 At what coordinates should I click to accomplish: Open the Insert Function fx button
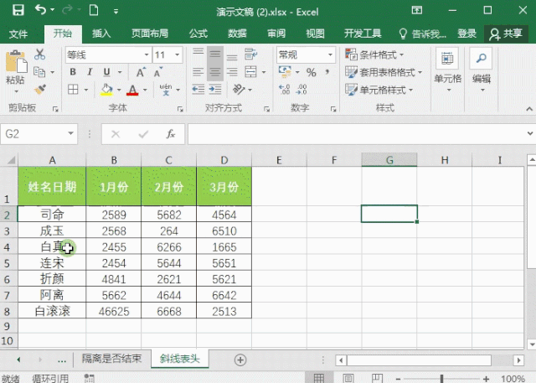click(x=170, y=134)
